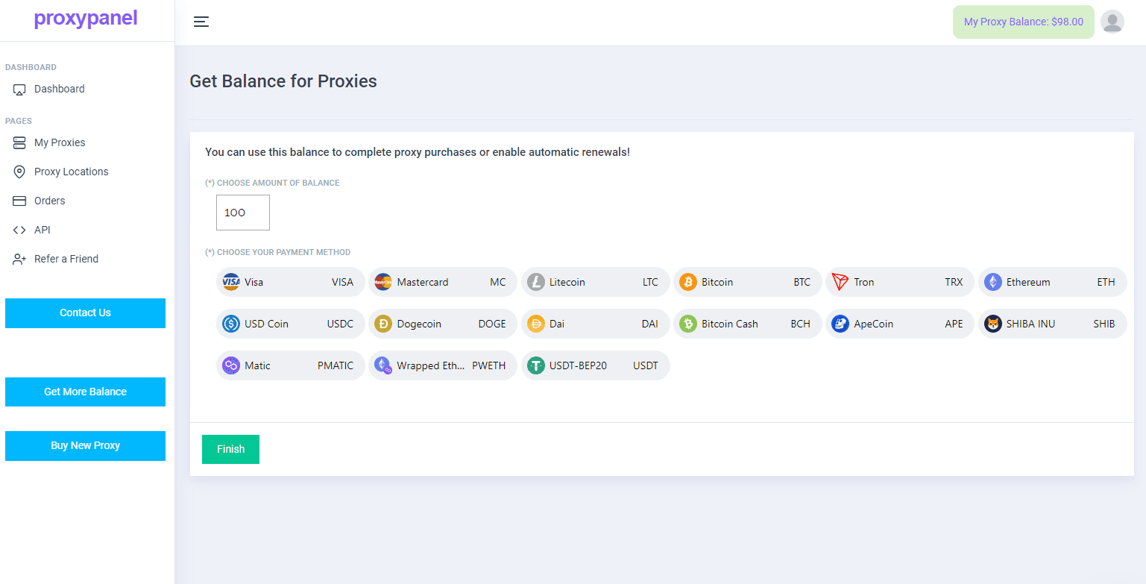Click the SHIBA INU icon
1146x584 pixels.
(x=993, y=324)
